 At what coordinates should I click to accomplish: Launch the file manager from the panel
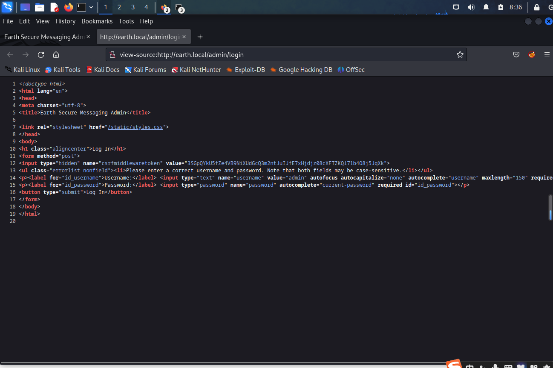click(x=40, y=7)
